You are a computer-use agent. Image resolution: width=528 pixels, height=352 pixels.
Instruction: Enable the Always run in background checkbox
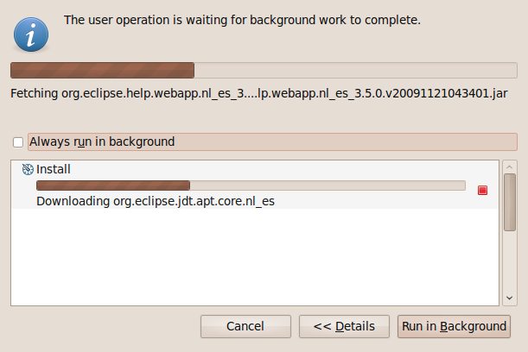[x=18, y=142]
